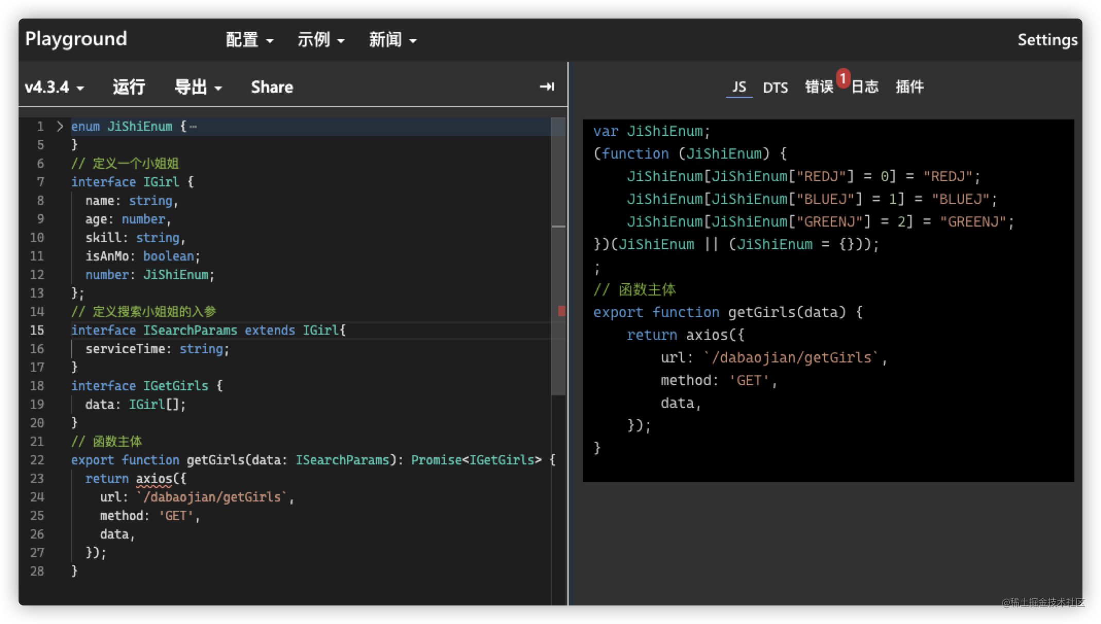
Task: Open the v4.3.4 version dropdown
Action: [x=54, y=87]
